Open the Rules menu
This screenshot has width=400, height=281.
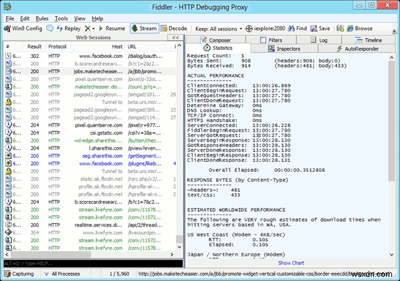coord(42,19)
